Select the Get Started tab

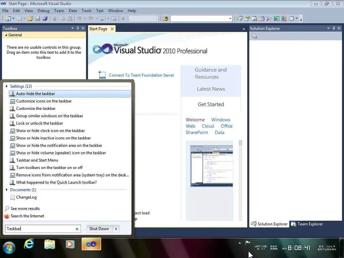coord(211,104)
